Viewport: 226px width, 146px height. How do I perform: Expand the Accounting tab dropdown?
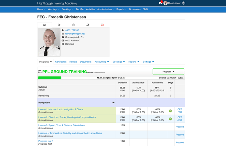pos(102,62)
